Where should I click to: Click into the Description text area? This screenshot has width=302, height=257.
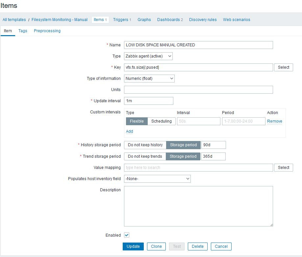(198, 206)
